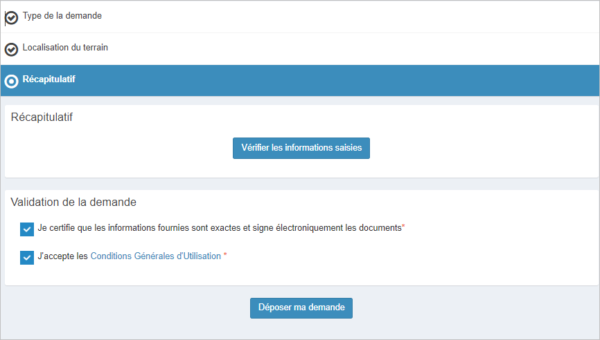This screenshot has width=600, height=340.
Task: Click empty area of the blue Récapitulatif bar
Action: (x=344, y=81)
